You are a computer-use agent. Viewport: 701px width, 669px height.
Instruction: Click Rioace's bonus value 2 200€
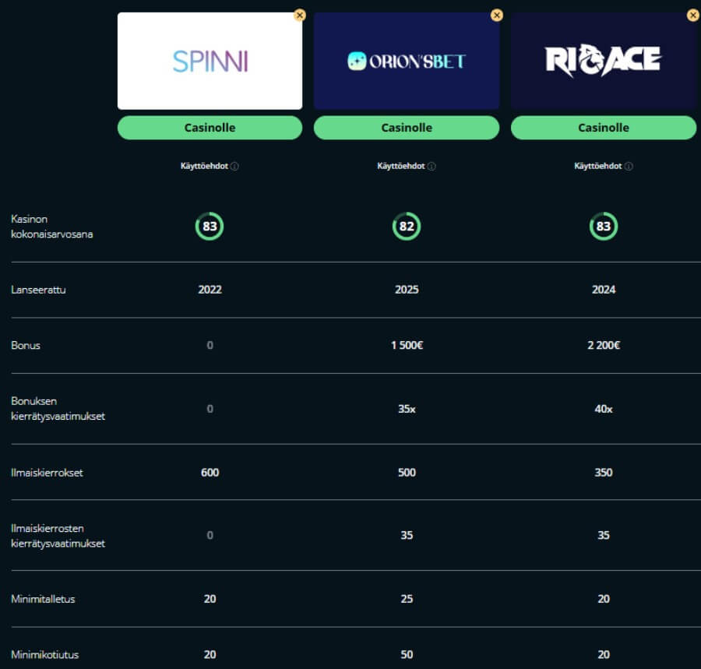coord(604,345)
